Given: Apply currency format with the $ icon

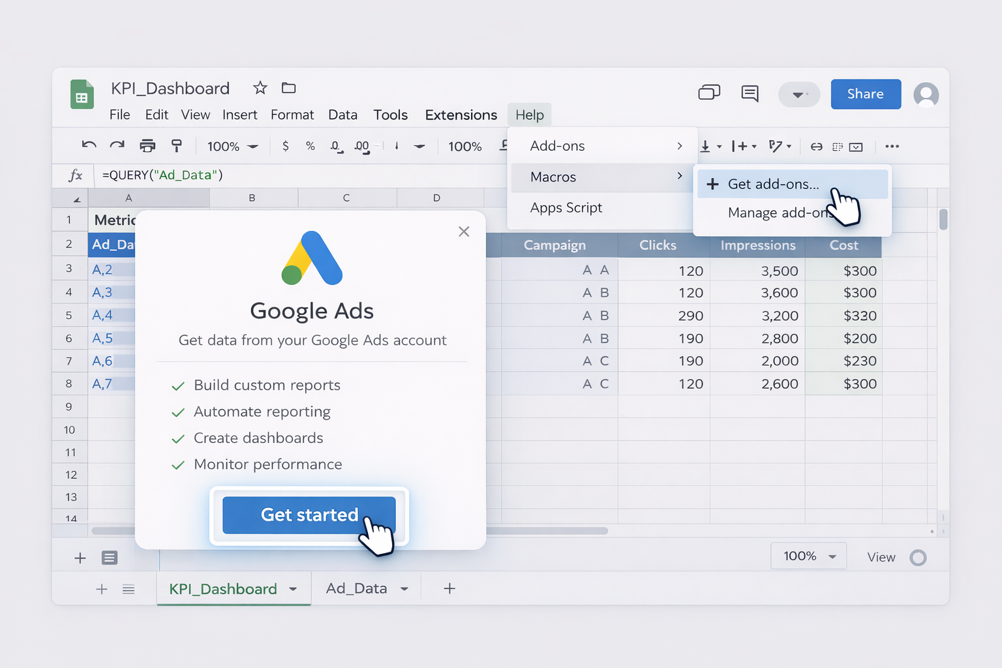Looking at the screenshot, I should (286, 146).
